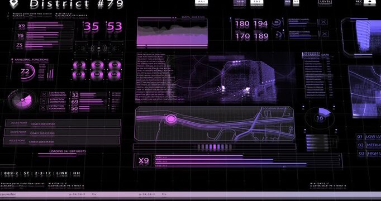This screenshot has height=201, width=381.
Task: Click the circular gauge showing 16
Action: pyautogui.click(x=320, y=117)
